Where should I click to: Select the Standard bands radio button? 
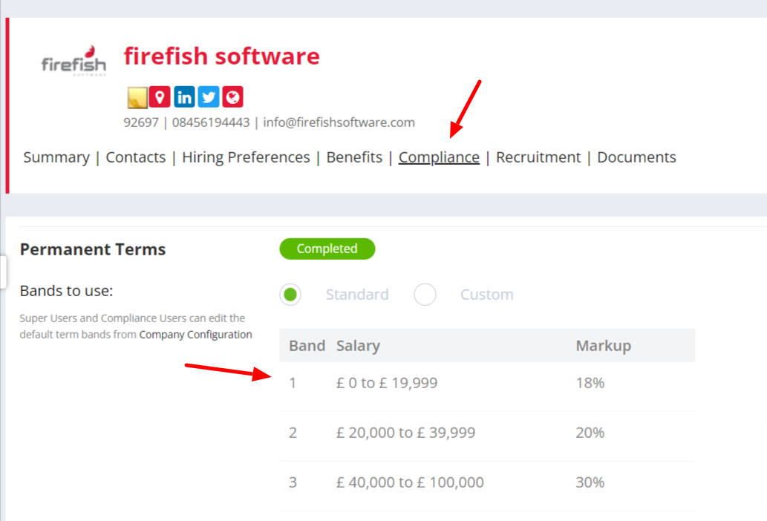click(290, 295)
